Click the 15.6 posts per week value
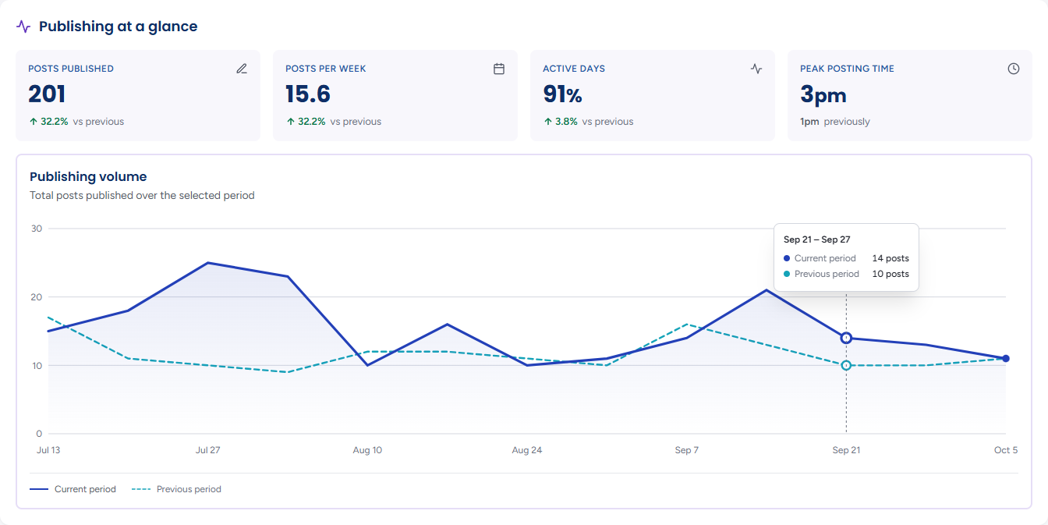The image size is (1048, 525). [x=308, y=94]
